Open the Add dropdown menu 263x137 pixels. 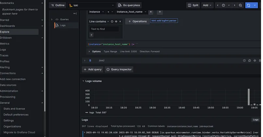(x=207, y=5)
